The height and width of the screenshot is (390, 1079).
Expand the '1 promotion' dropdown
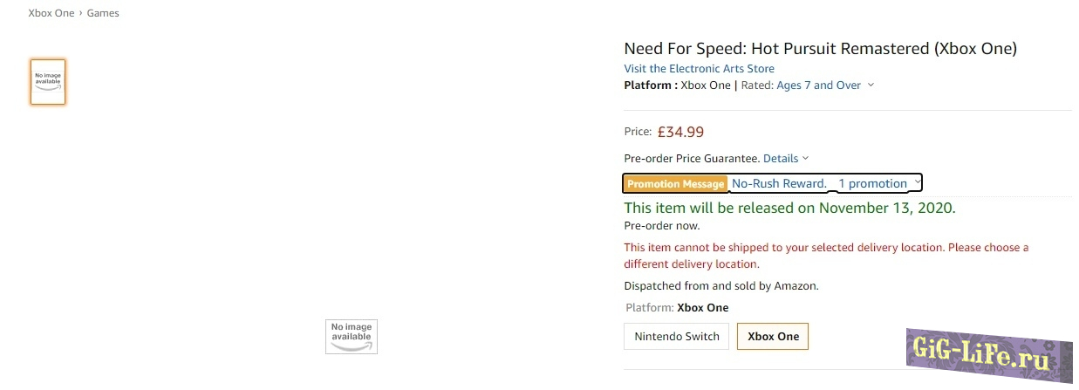tap(872, 183)
